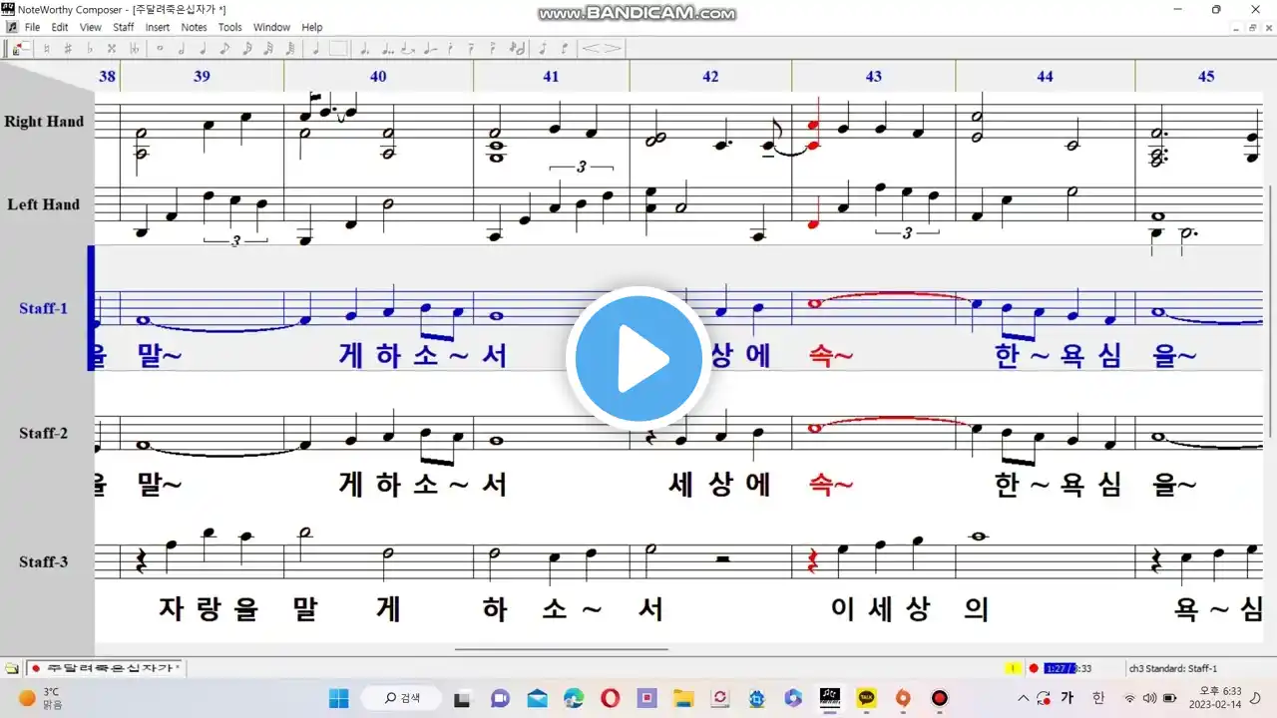Open the Staff menu

click(123, 27)
